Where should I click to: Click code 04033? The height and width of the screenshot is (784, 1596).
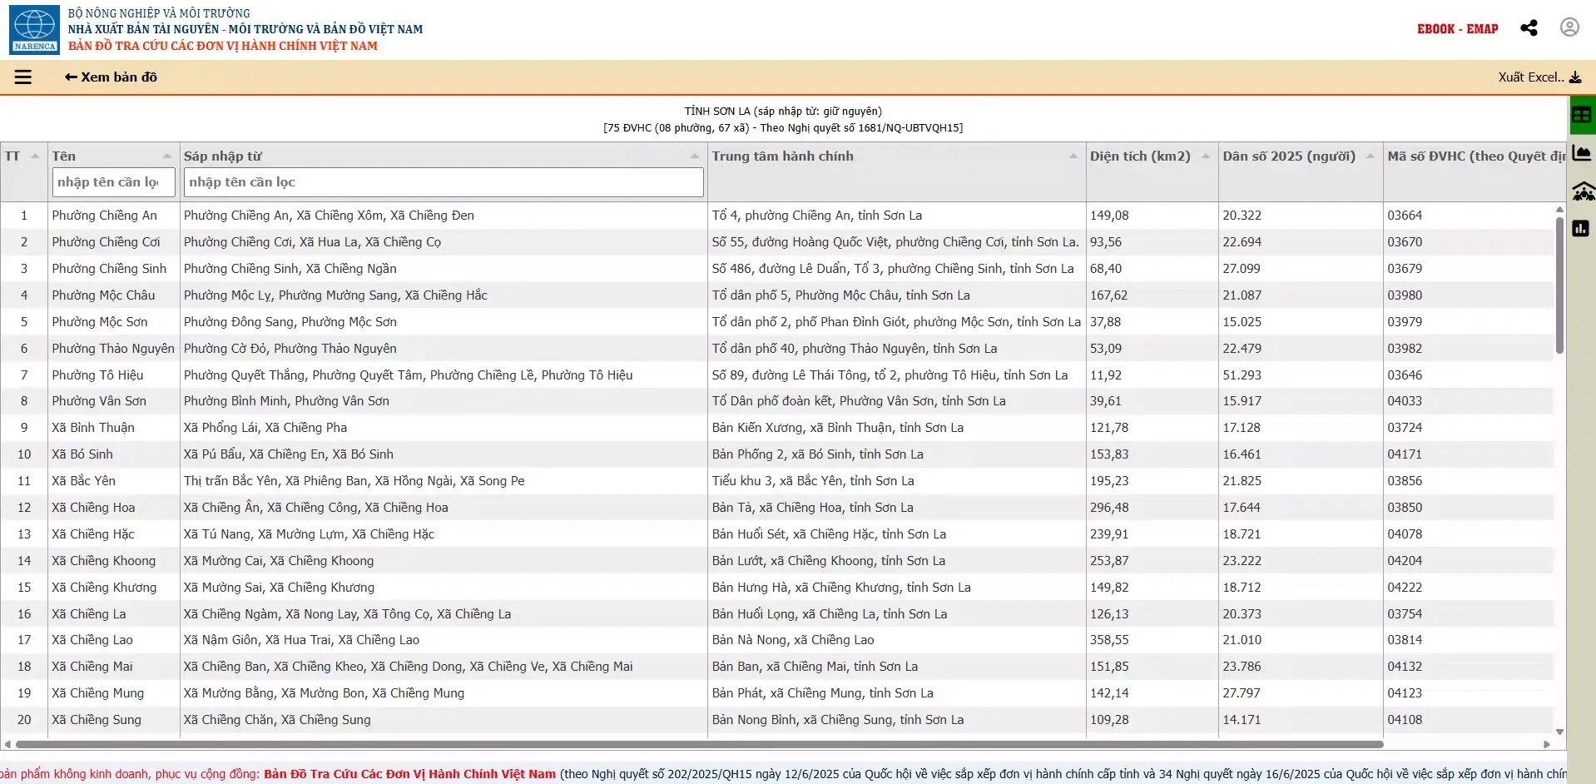[1405, 401]
